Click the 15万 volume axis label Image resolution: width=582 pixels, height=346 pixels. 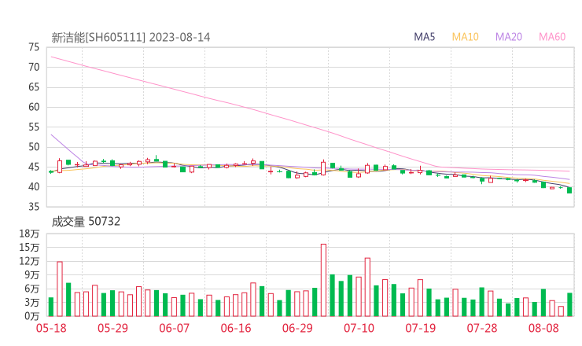(29, 247)
